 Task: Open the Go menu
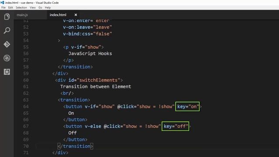(40, 7)
